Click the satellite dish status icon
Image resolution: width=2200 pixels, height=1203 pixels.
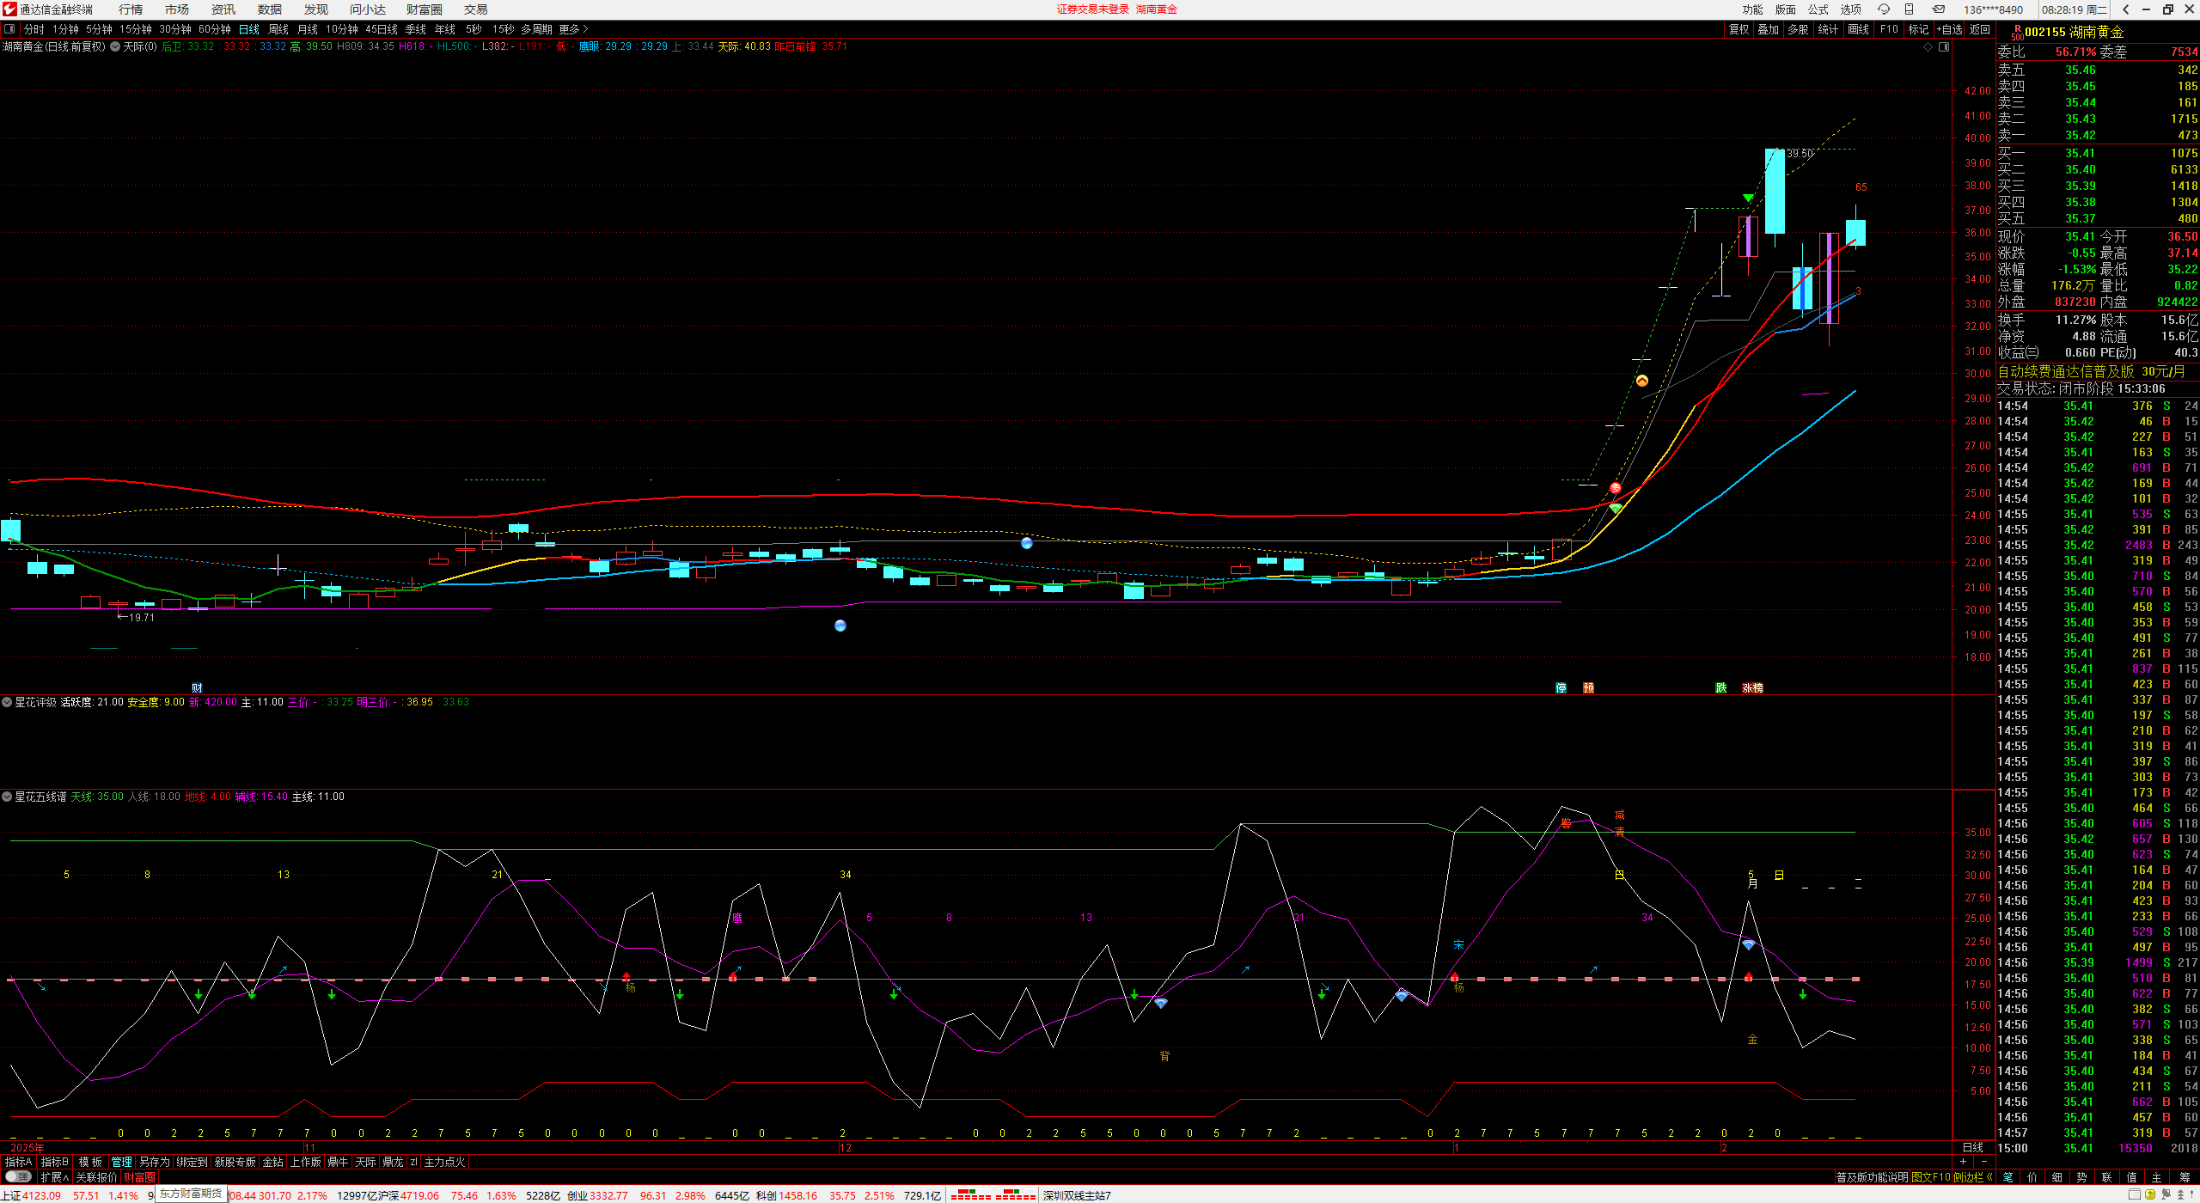2167,1194
